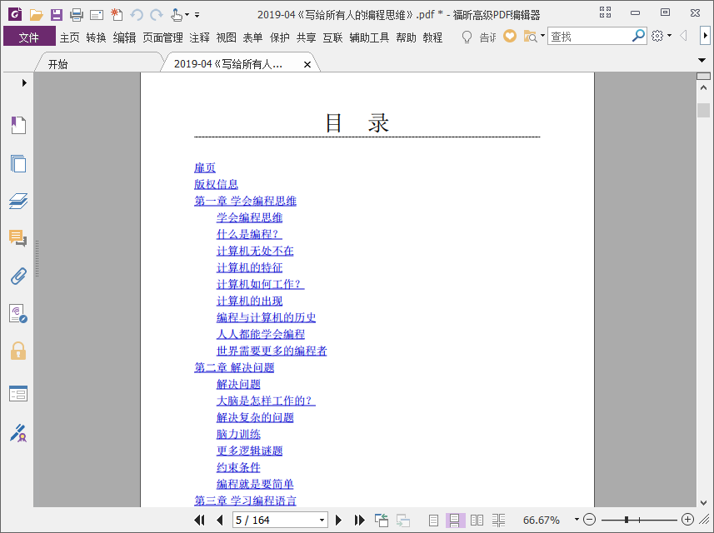
Task: Go to next page
Action: pos(338,520)
